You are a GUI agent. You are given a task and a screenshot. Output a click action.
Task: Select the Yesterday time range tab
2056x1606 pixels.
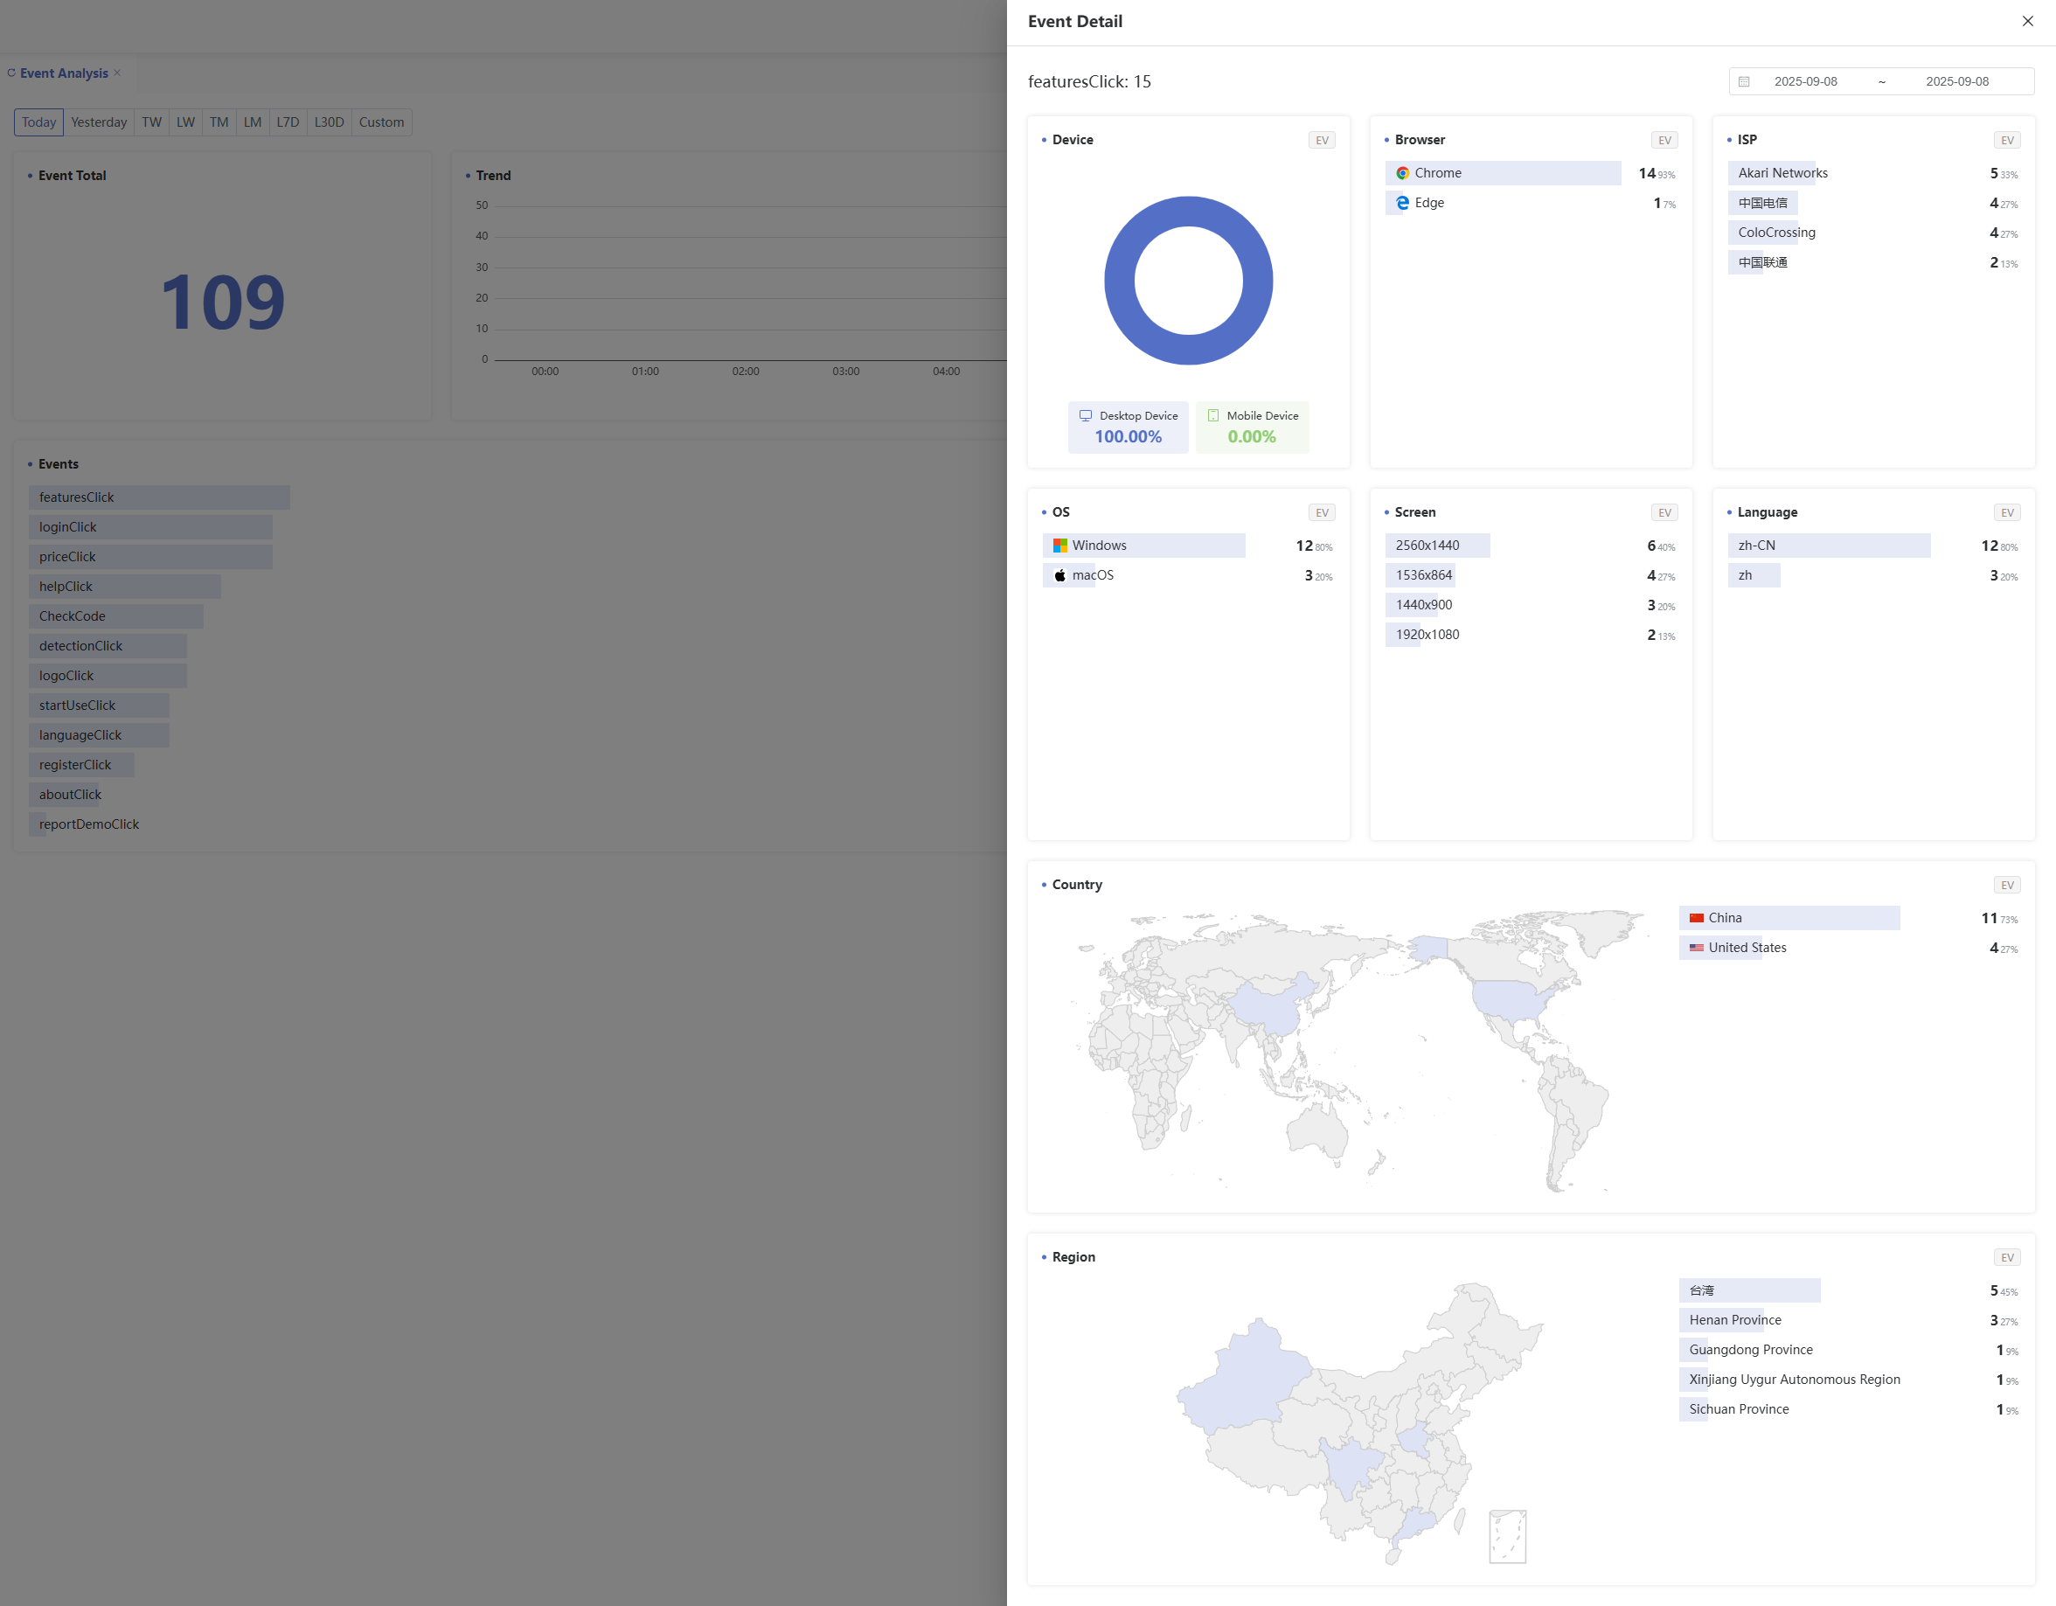pyautogui.click(x=99, y=122)
